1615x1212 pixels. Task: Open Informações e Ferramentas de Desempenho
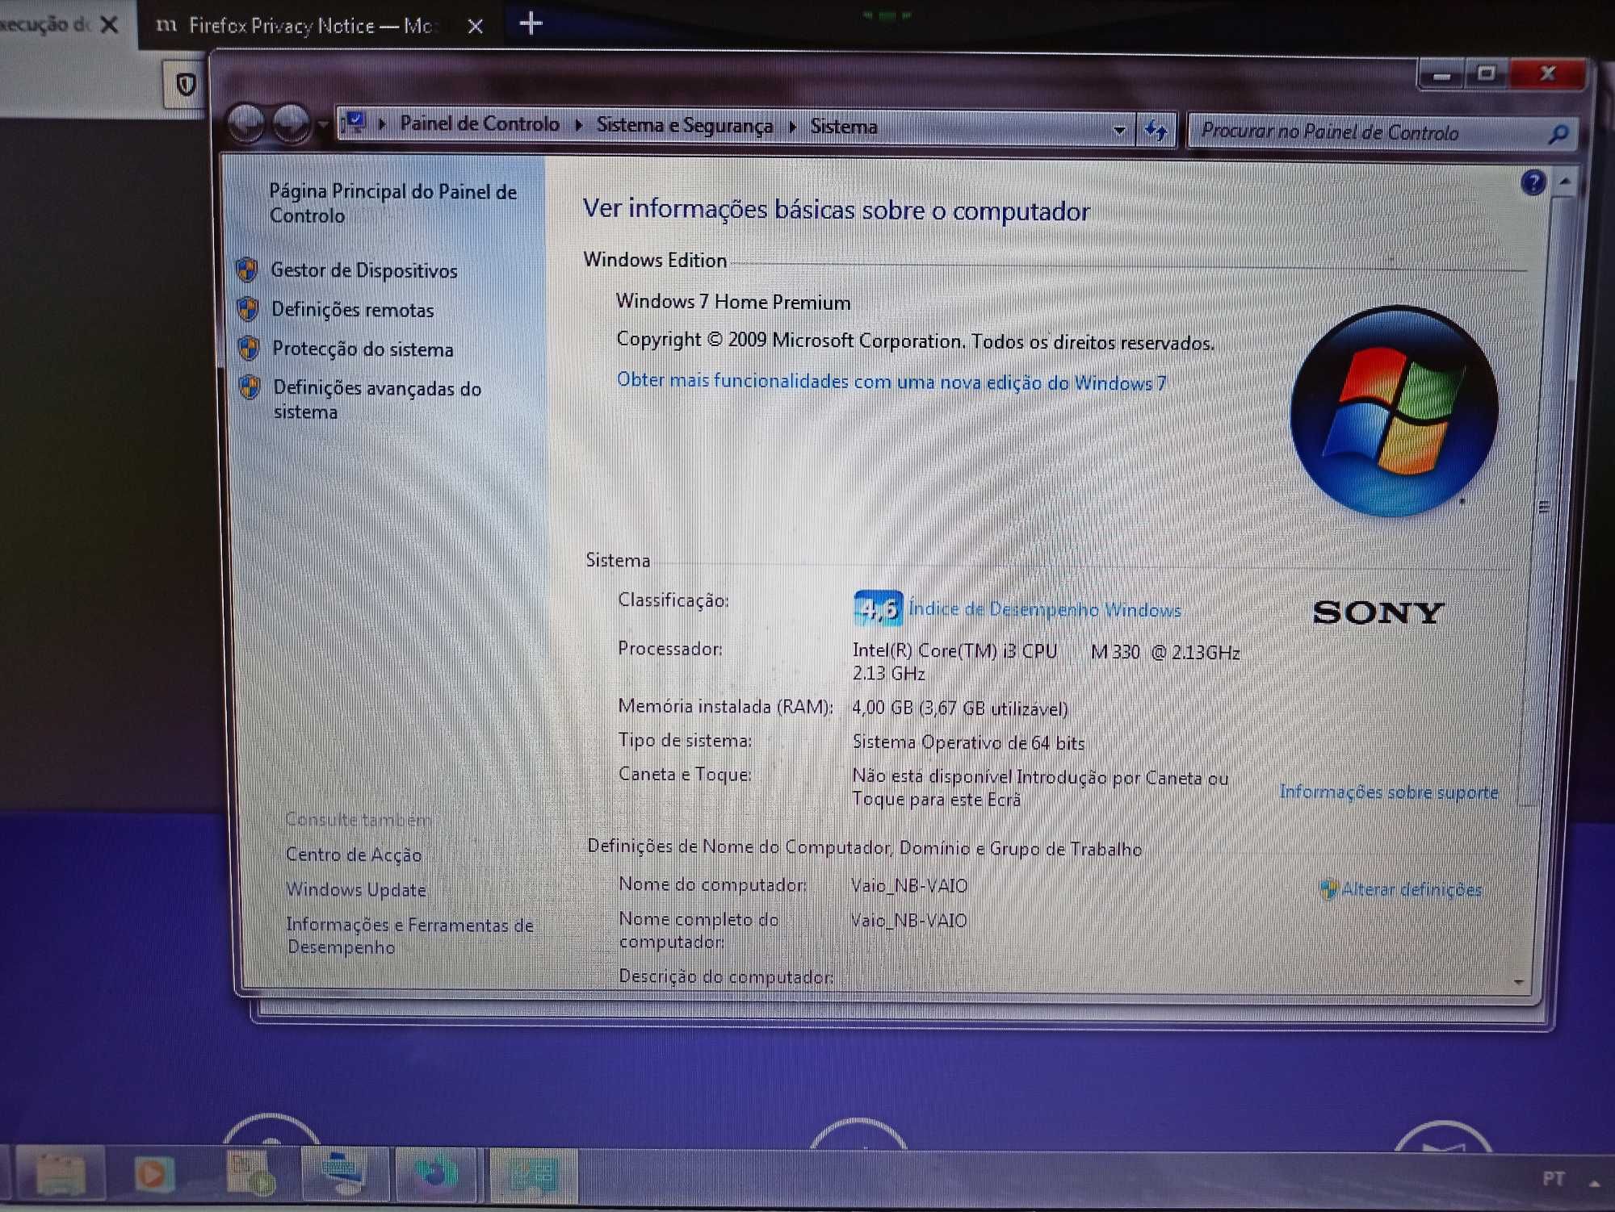[x=410, y=936]
